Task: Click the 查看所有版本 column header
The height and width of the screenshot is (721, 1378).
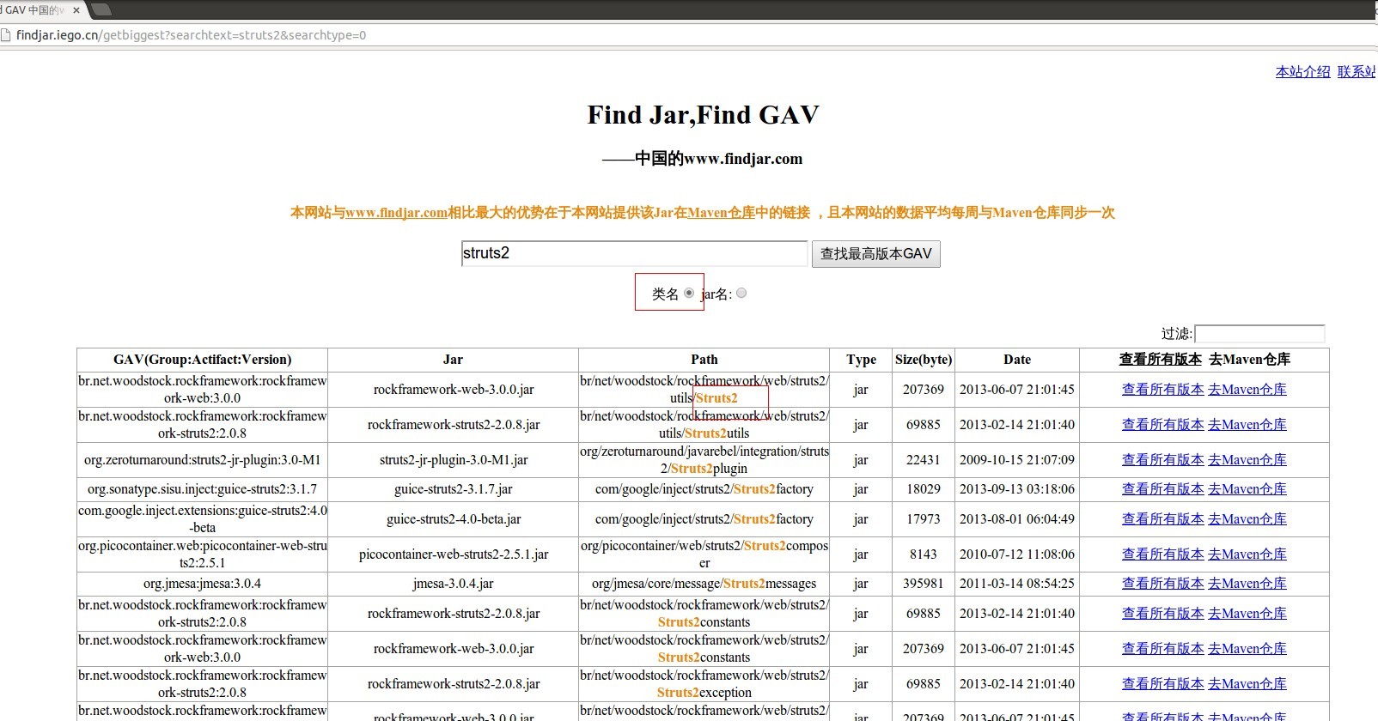Action: 1160,360
